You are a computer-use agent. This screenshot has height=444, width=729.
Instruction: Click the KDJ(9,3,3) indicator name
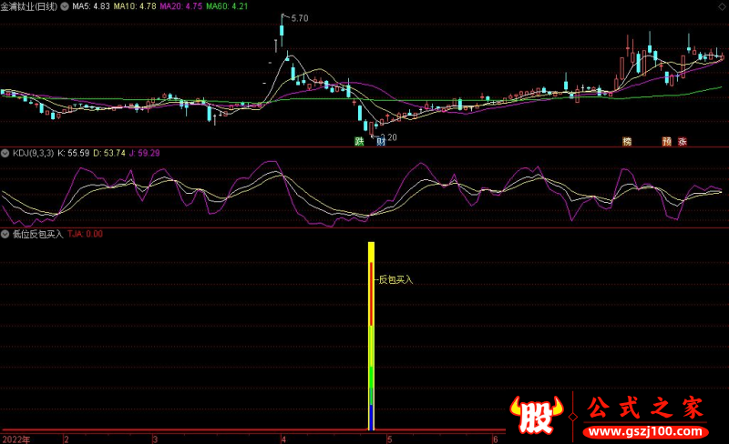32,153
